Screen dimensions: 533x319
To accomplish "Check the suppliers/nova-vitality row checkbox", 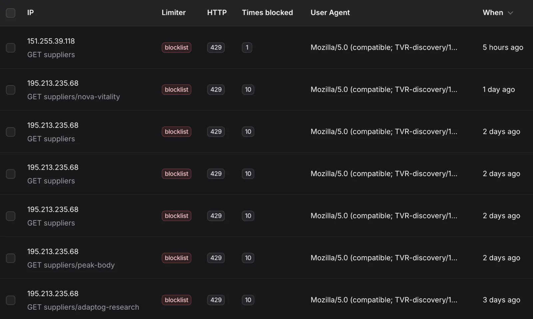I will [x=11, y=90].
